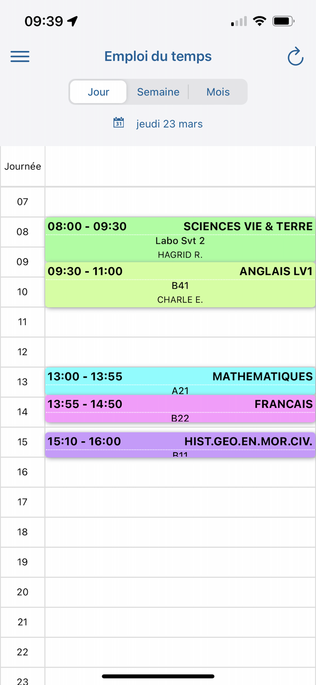This screenshot has width=316, height=685.
Task: Select the Jour view toggle
Action: 98,92
